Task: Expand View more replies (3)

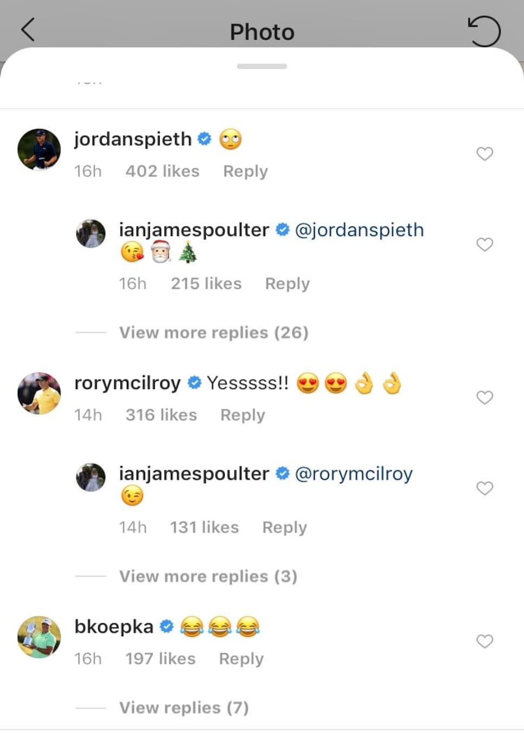Action: pos(208,576)
